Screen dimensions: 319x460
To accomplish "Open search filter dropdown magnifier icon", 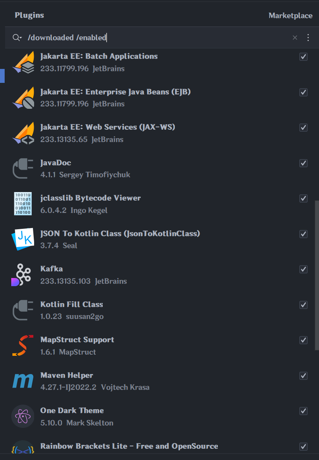I will click(17, 38).
